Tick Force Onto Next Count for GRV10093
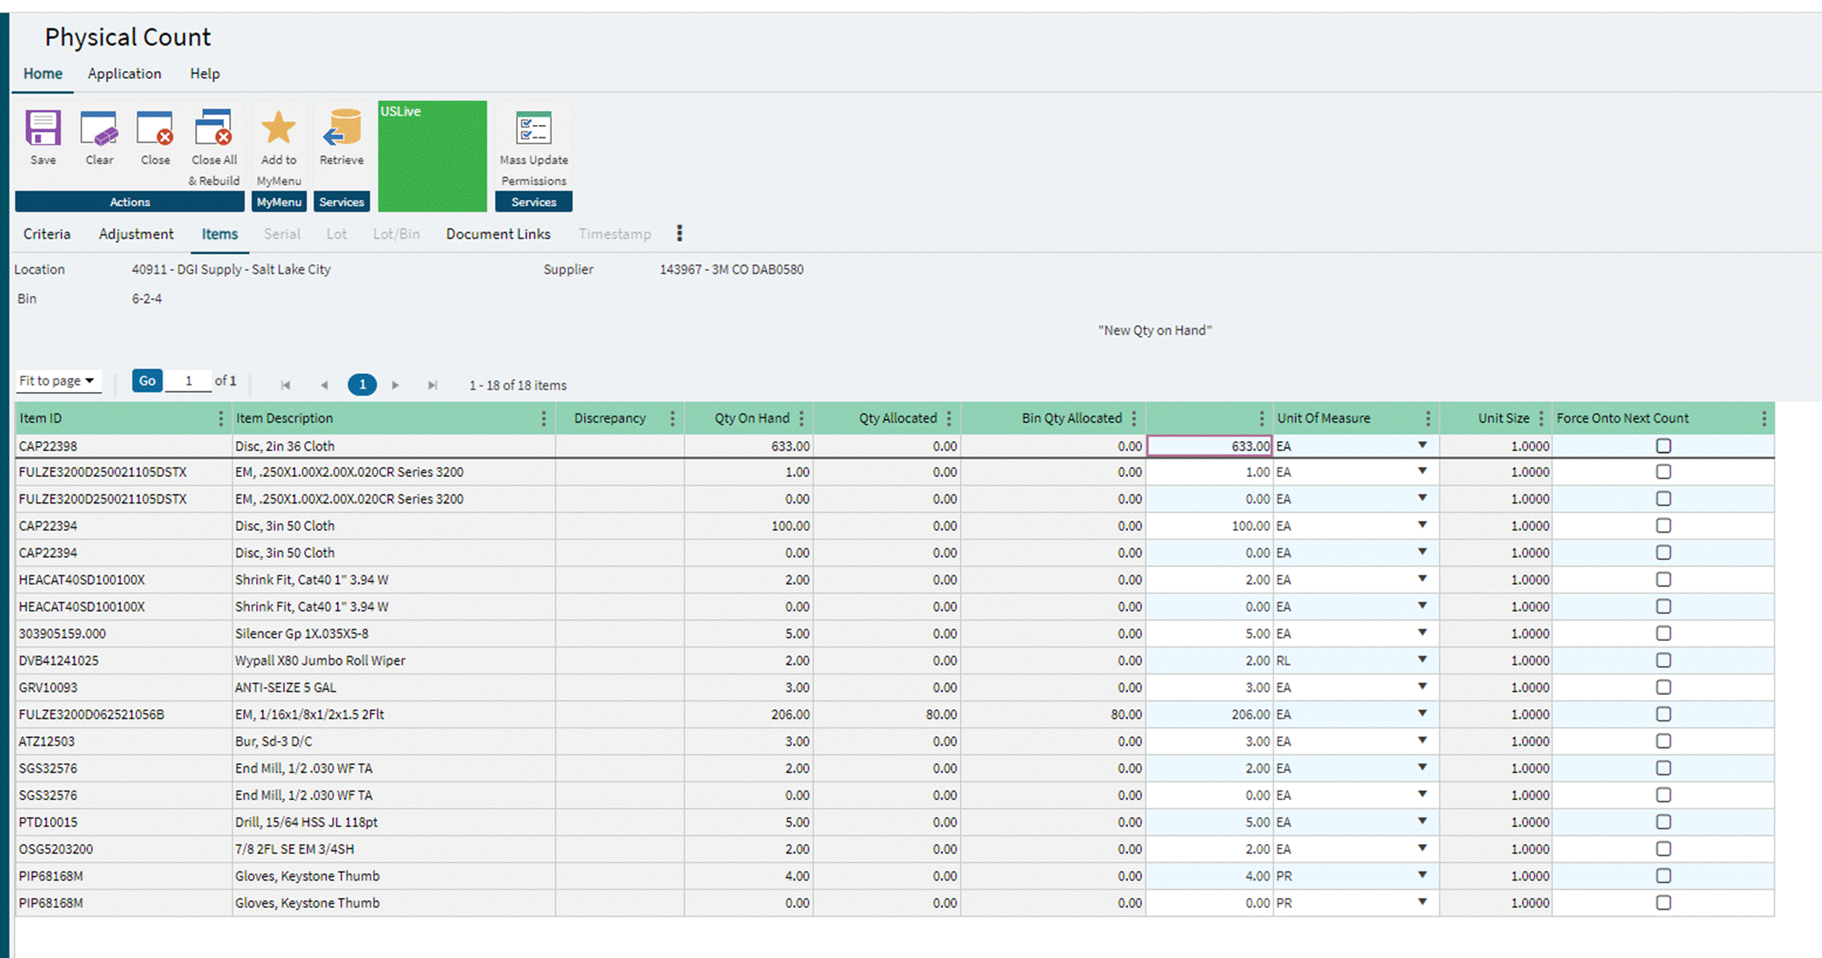1822x958 pixels. (1663, 687)
